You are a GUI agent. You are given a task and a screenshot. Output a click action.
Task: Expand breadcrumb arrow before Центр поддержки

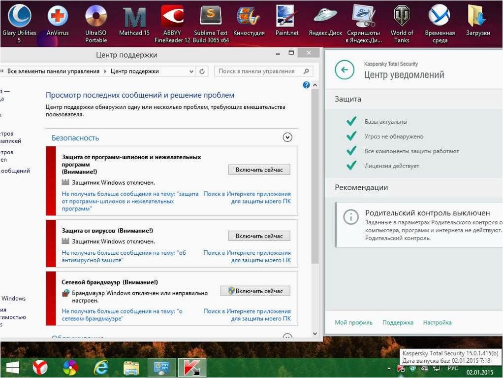[x=105, y=71]
